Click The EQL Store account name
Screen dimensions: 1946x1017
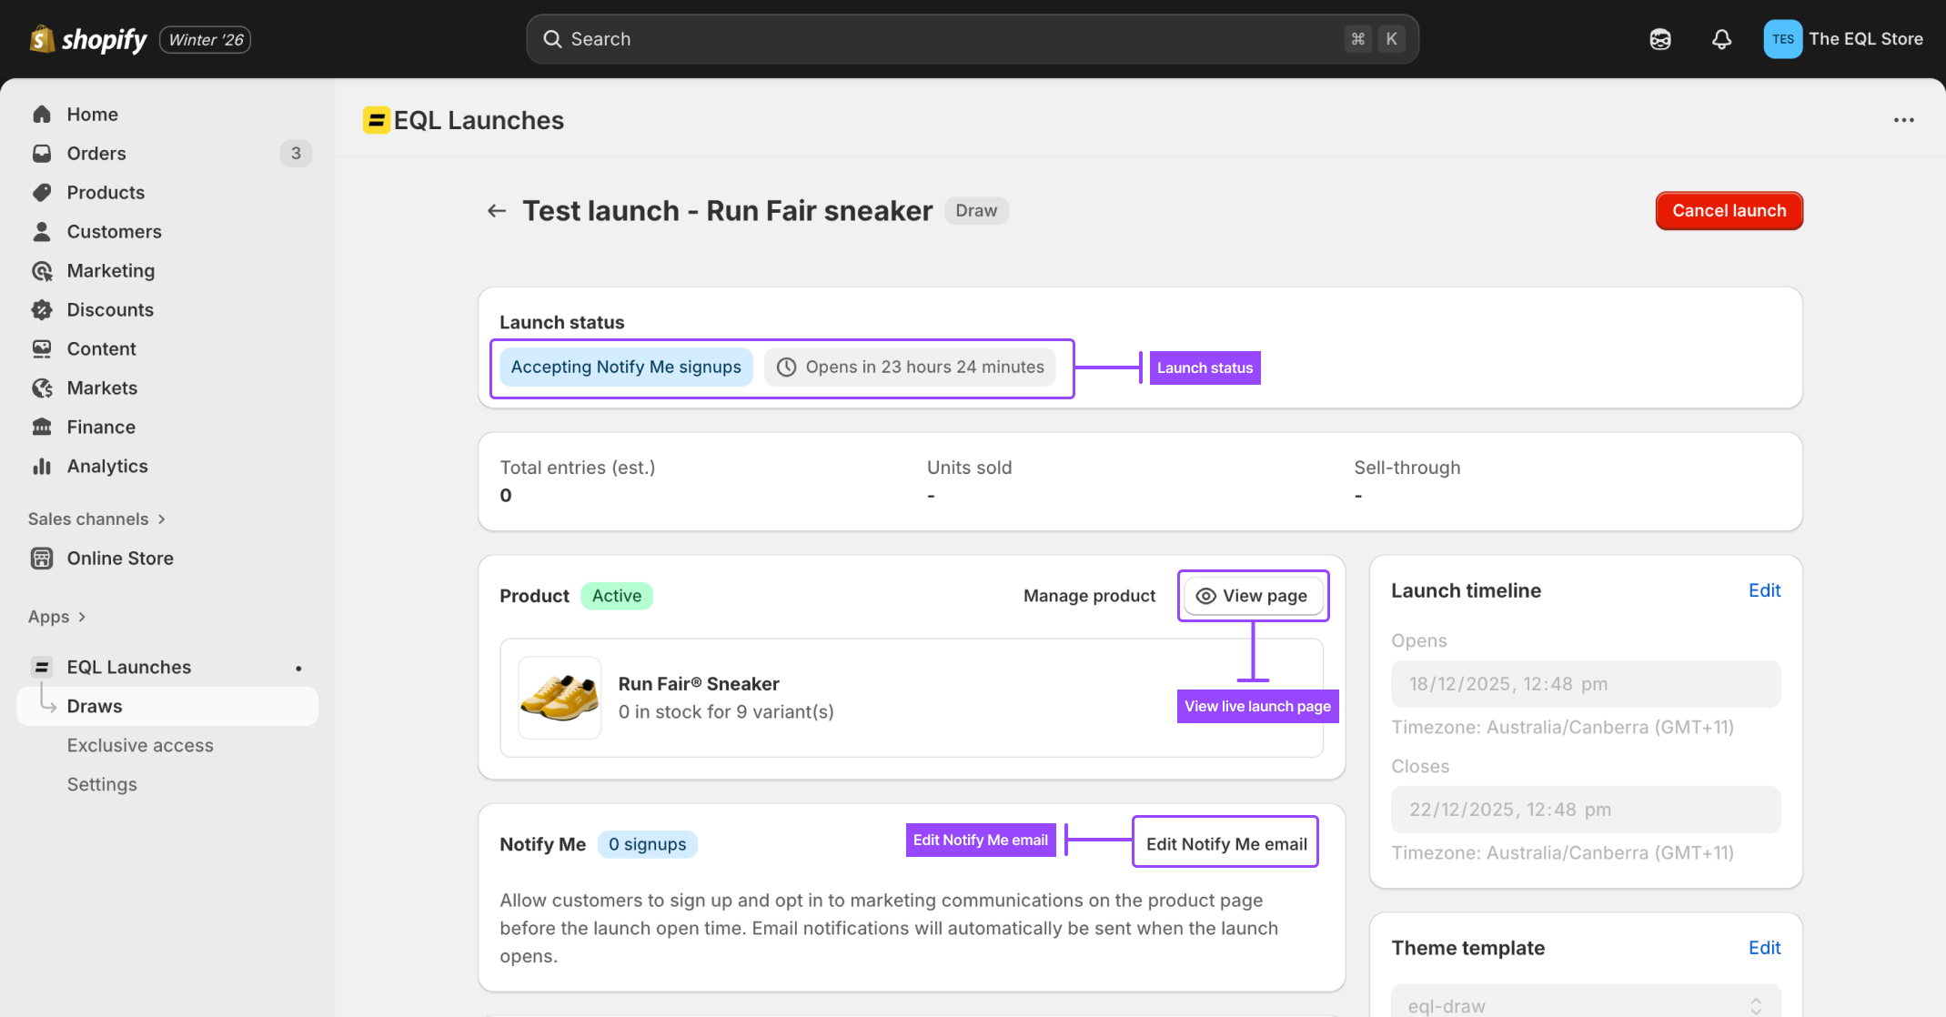tap(1866, 39)
